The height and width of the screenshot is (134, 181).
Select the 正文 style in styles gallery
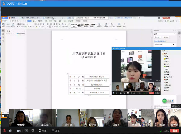[74, 25]
